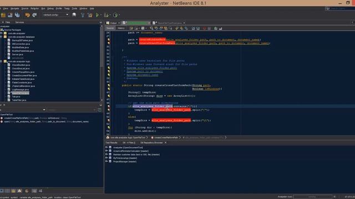This screenshot has height=199, width=355.
Task: Select DBConnection.java in project tree
Action: [x=21, y=44]
